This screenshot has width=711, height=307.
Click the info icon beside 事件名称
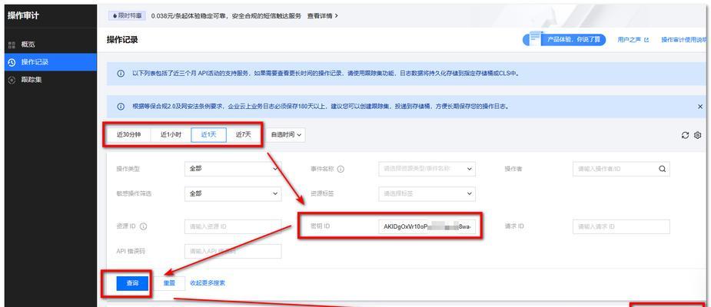pyautogui.click(x=341, y=169)
